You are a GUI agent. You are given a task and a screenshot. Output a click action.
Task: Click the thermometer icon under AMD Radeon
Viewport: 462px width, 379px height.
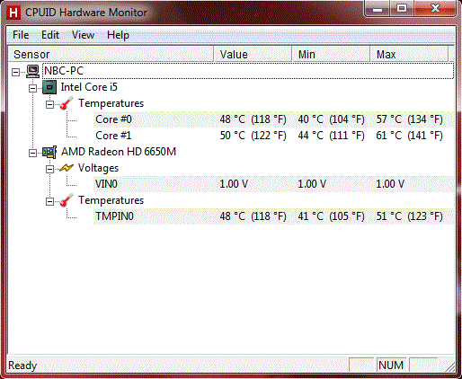(x=67, y=200)
